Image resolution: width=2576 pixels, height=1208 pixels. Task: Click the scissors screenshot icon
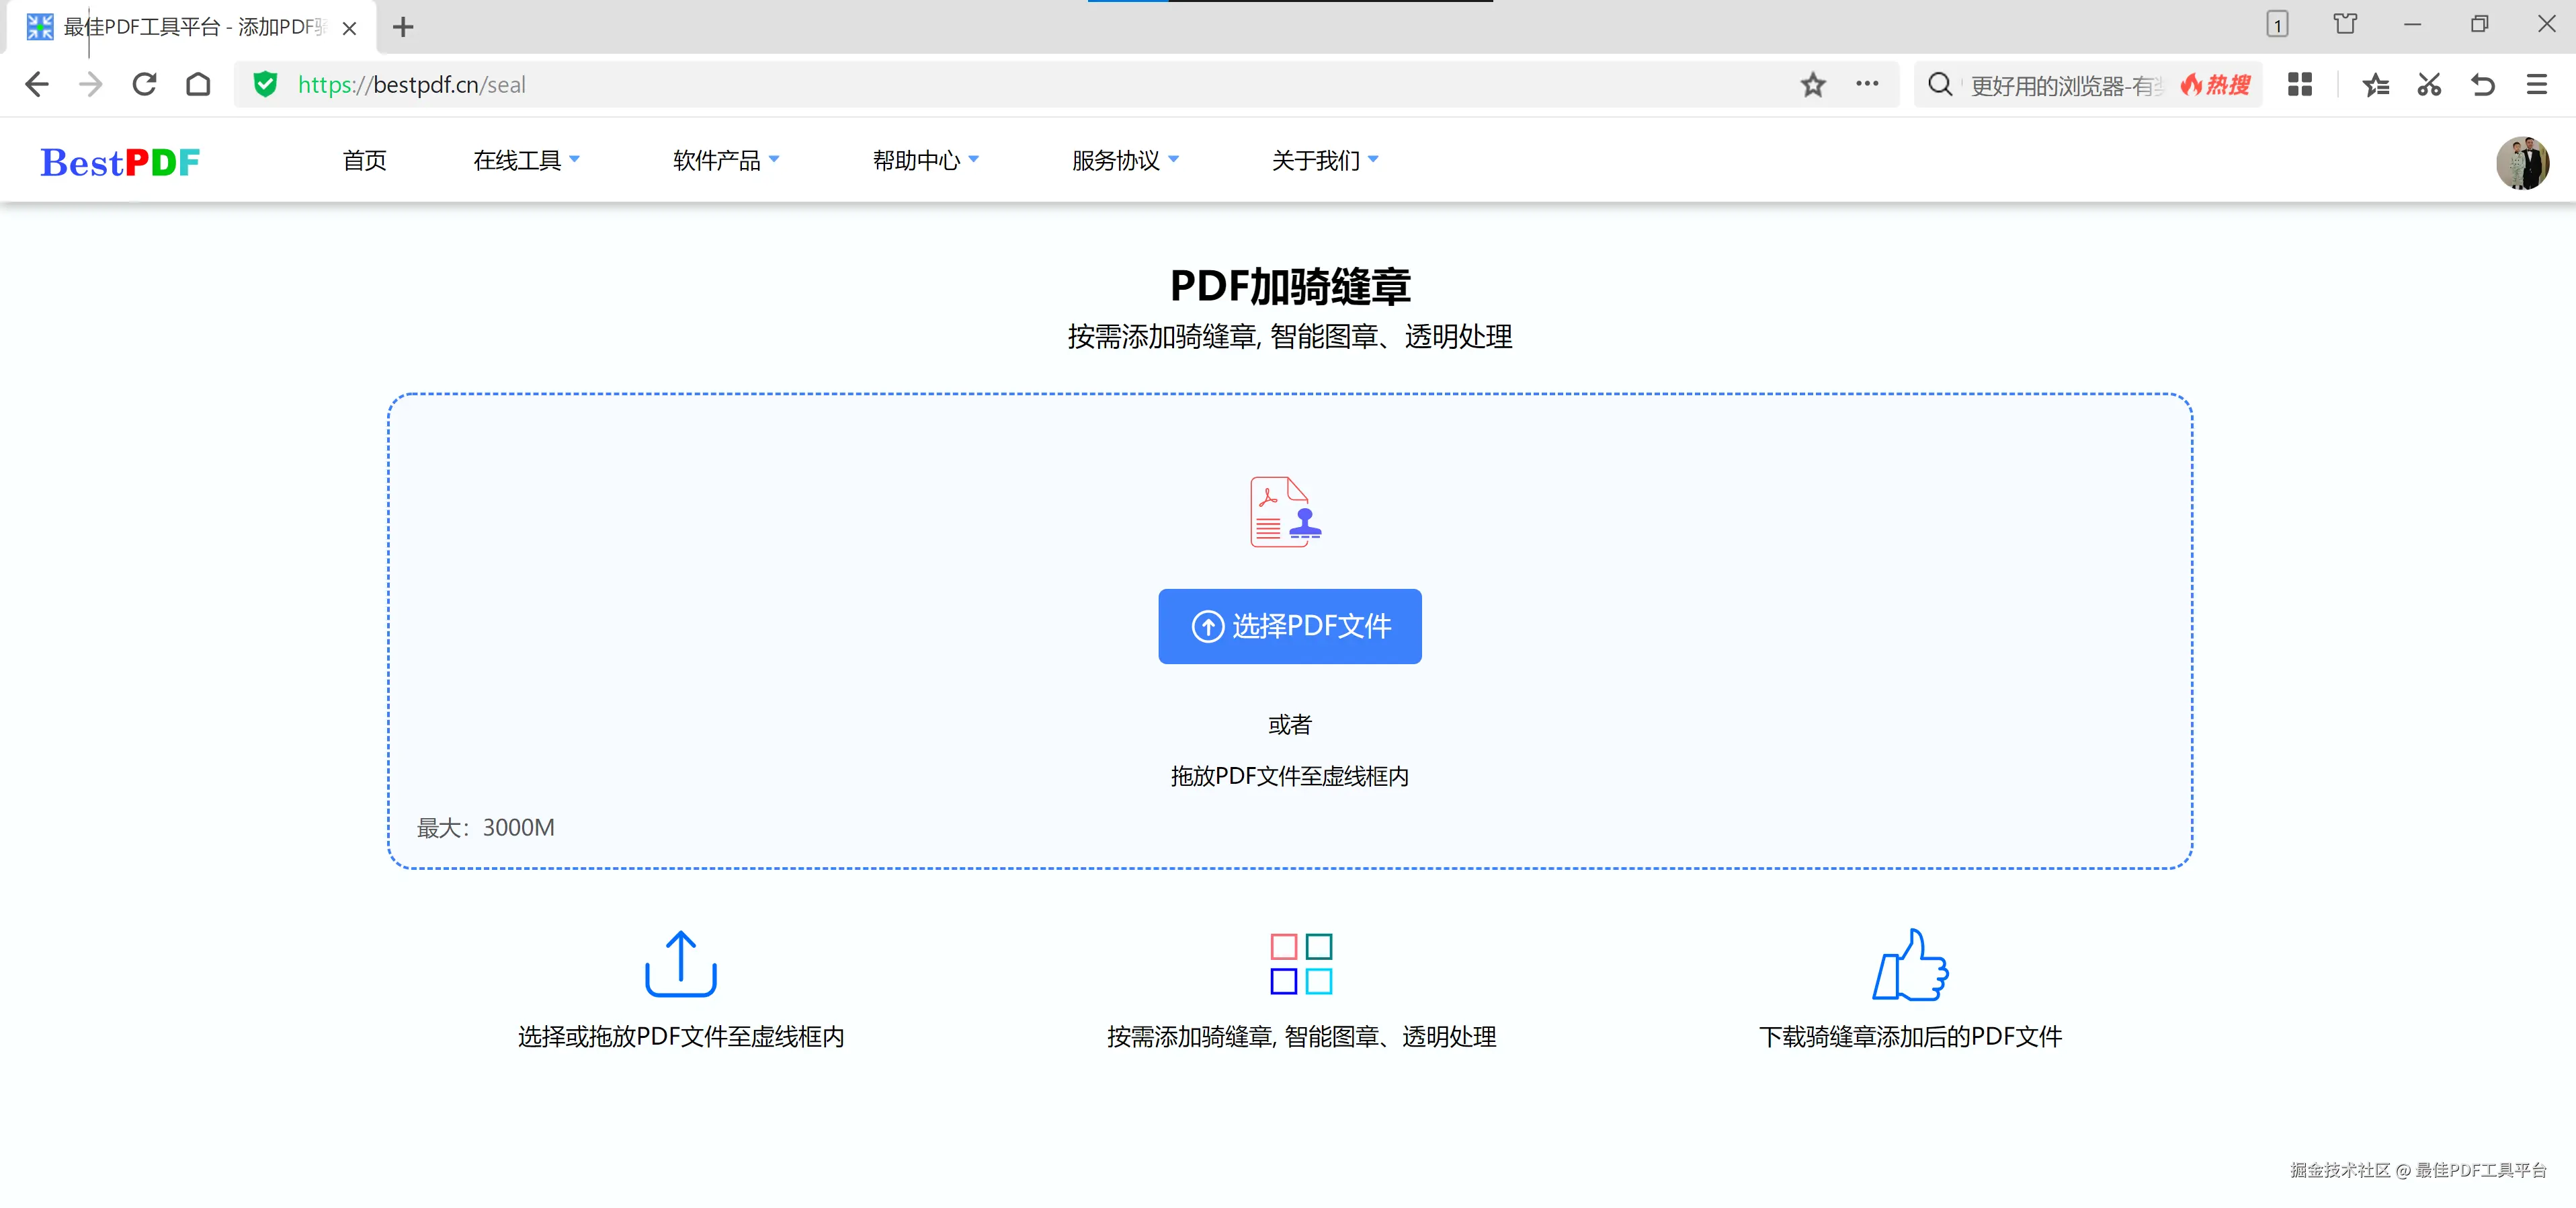[x=2428, y=85]
